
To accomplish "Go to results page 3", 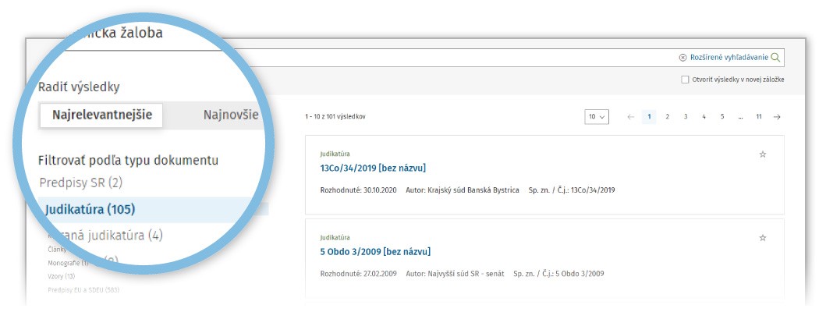I will (x=685, y=117).
